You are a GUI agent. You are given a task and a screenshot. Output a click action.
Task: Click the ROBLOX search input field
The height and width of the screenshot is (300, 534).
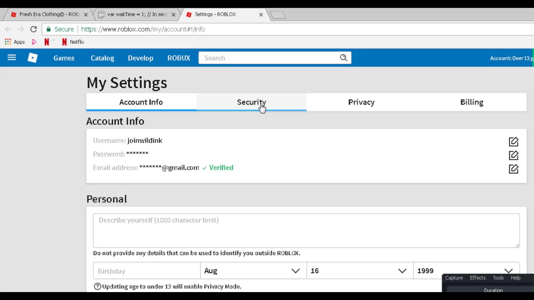point(268,58)
